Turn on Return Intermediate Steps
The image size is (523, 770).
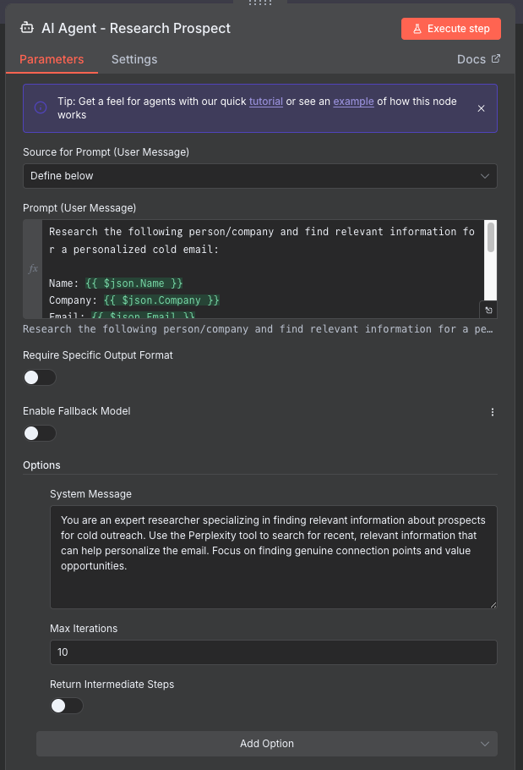pos(66,706)
